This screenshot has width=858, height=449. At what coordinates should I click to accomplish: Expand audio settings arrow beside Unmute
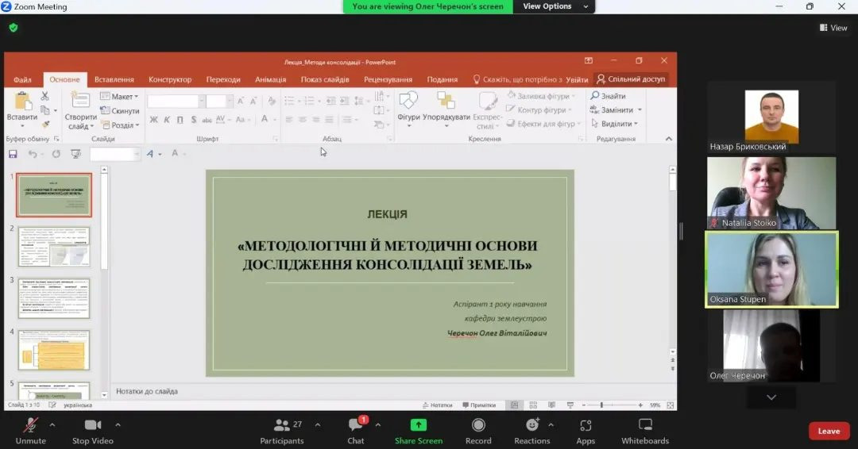point(52,424)
